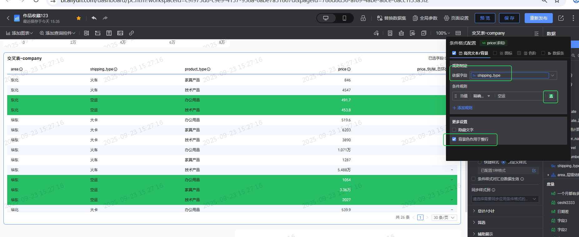Click the lock icon in header
The image size is (579, 237).
[363, 18]
